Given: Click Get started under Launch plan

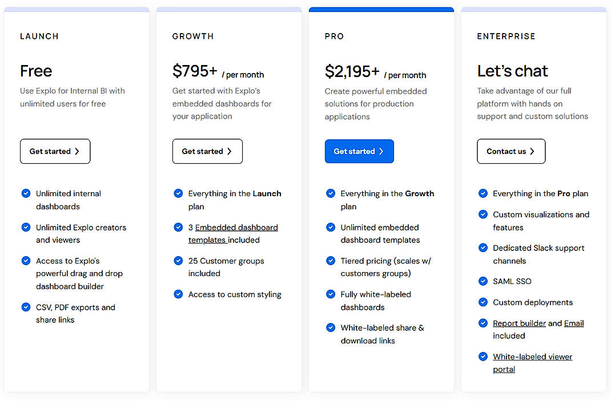Looking at the screenshot, I should pos(55,151).
